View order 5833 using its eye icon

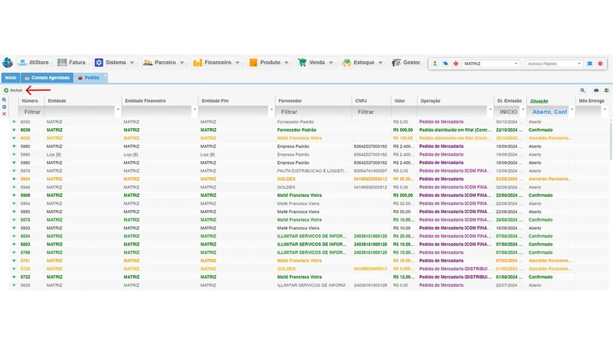coord(14,228)
